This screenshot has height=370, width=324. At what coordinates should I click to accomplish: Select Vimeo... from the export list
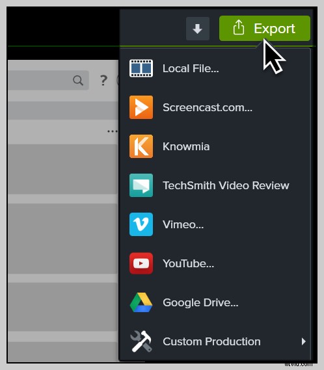point(215,224)
